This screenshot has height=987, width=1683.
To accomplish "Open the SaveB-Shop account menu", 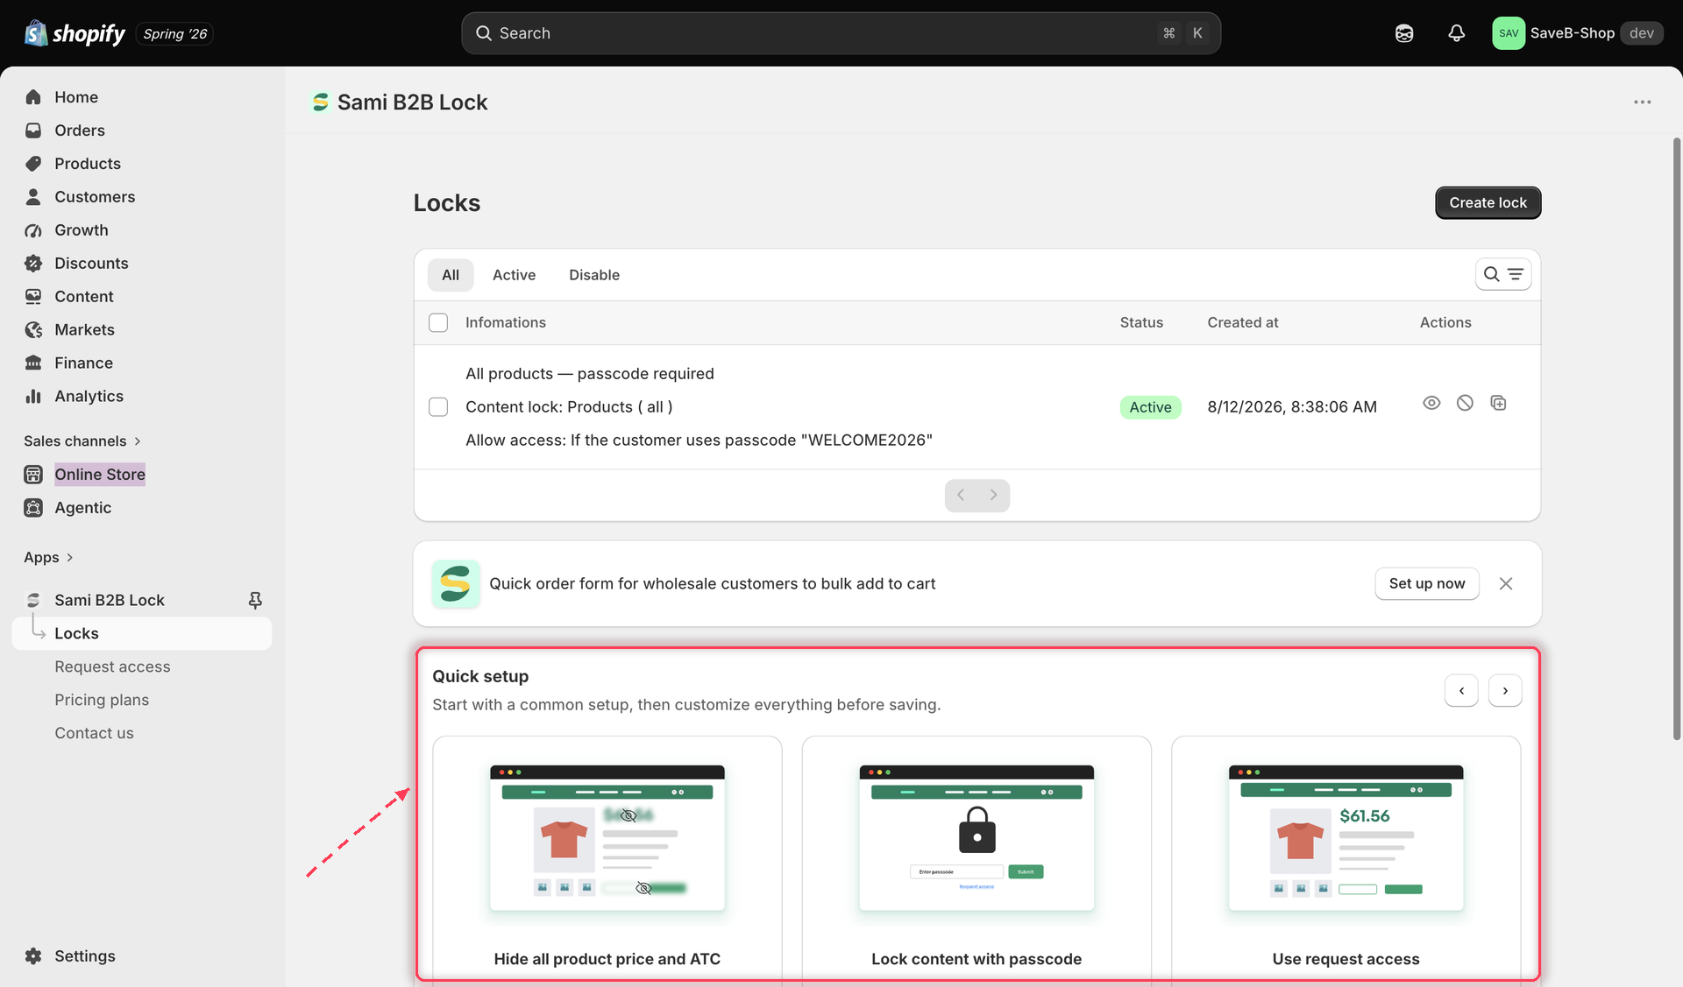I will [1577, 33].
